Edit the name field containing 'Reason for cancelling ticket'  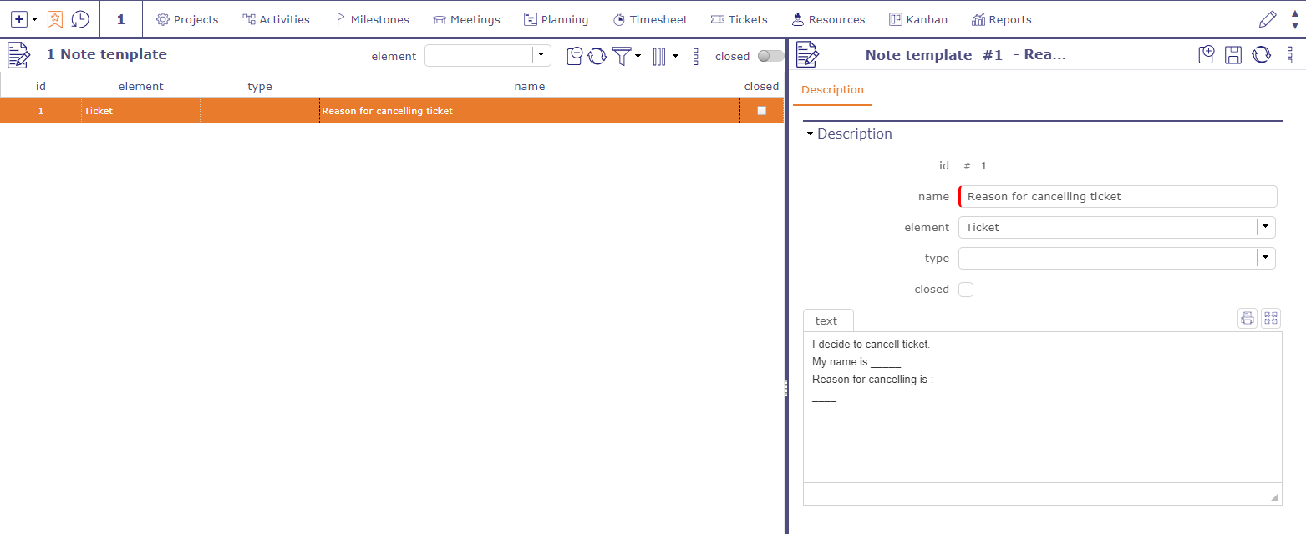(x=1117, y=196)
